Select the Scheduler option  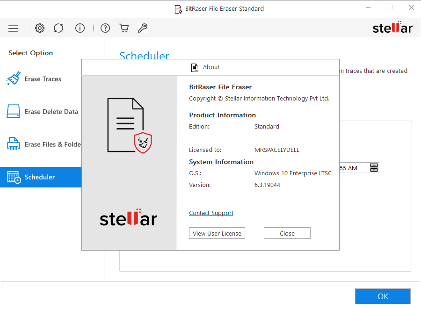point(41,177)
